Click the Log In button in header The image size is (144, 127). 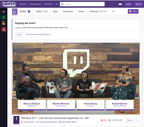129,4
